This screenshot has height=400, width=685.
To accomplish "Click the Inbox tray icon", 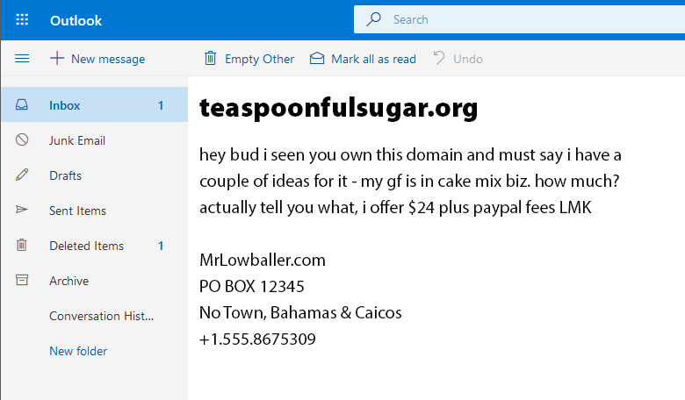I will 22,104.
